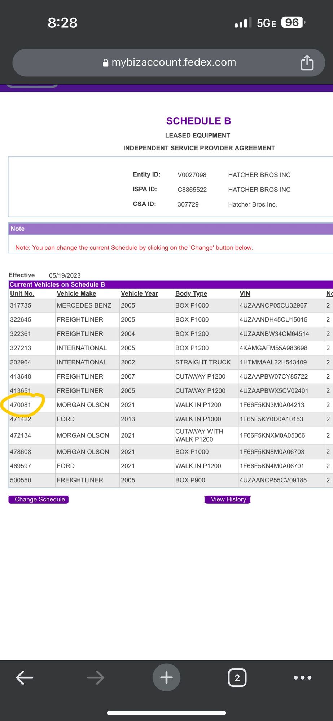Viewport: 333px width, 721px height.
Task: Click the View History button
Action: pyautogui.click(x=228, y=499)
